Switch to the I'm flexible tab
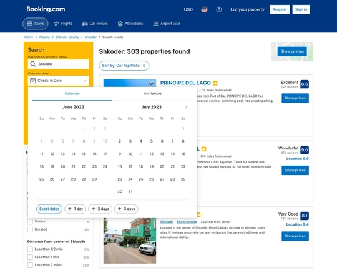337x270 pixels. point(152,94)
